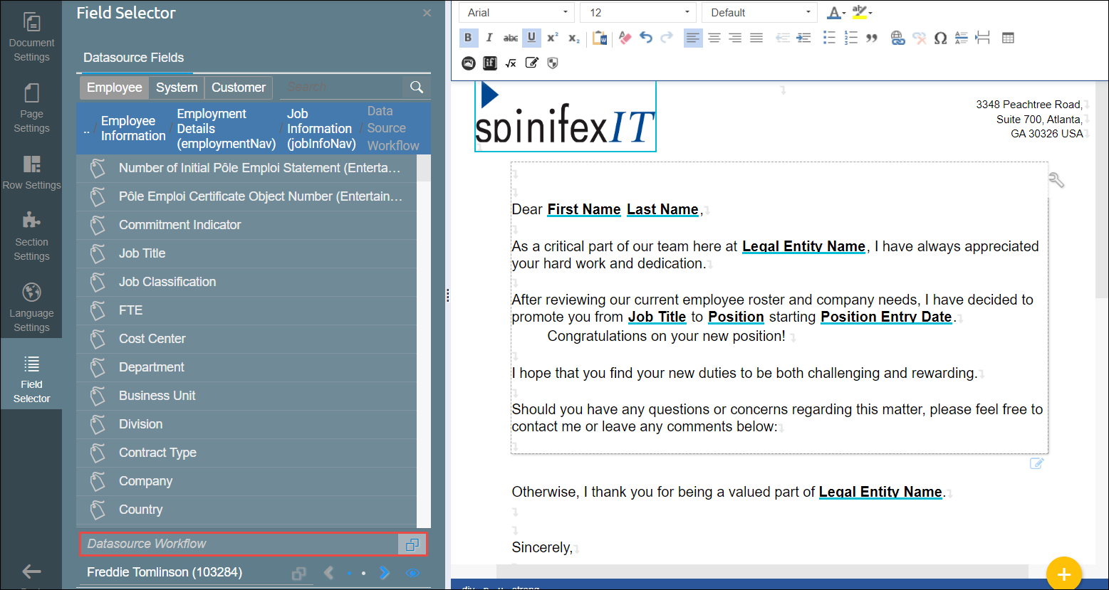Open Language Settings panel

tap(31, 307)
